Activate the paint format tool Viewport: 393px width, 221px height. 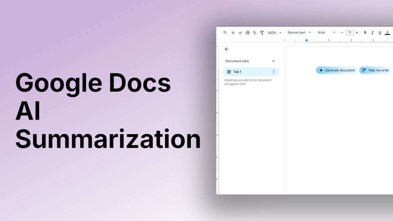(262, 33)
